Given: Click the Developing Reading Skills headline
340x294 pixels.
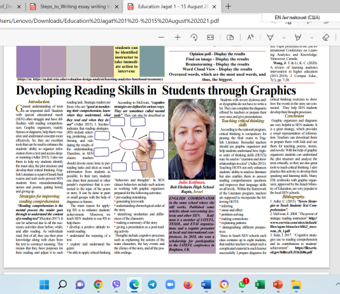Looking at the screenshot, I should click(156, 90).
